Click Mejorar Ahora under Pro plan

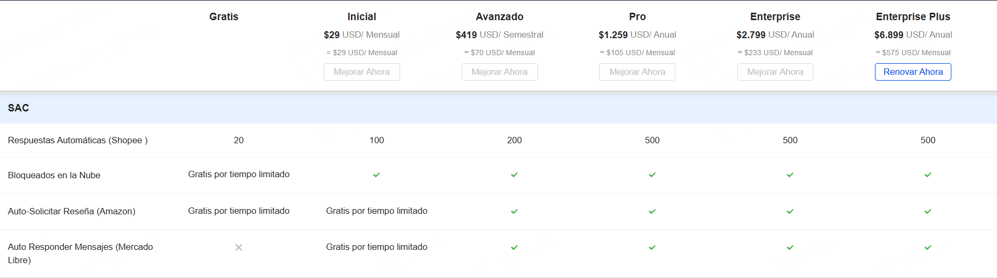point(637,72)
